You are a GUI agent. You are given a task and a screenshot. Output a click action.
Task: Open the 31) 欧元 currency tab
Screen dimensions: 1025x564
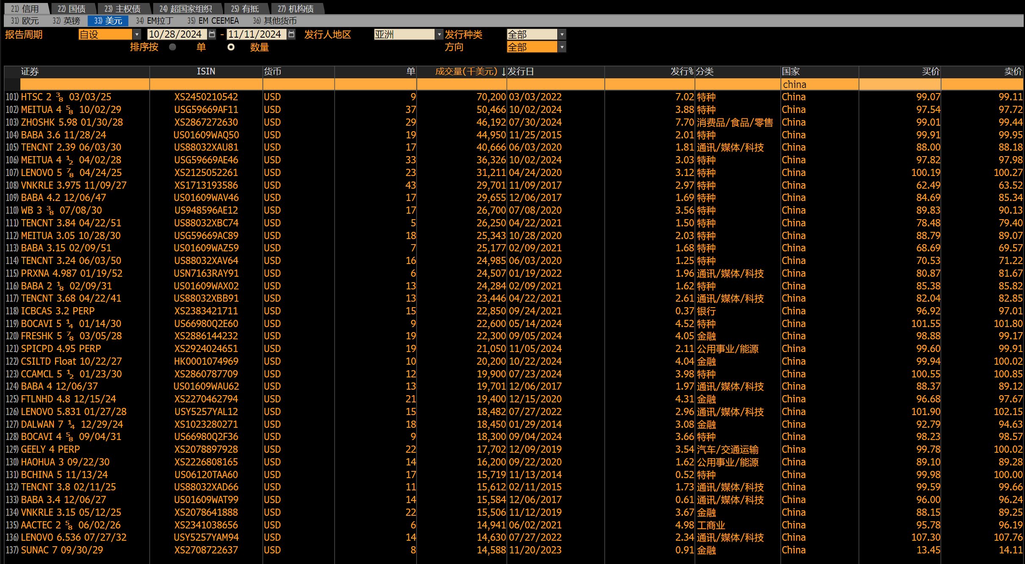coord(25,21)
